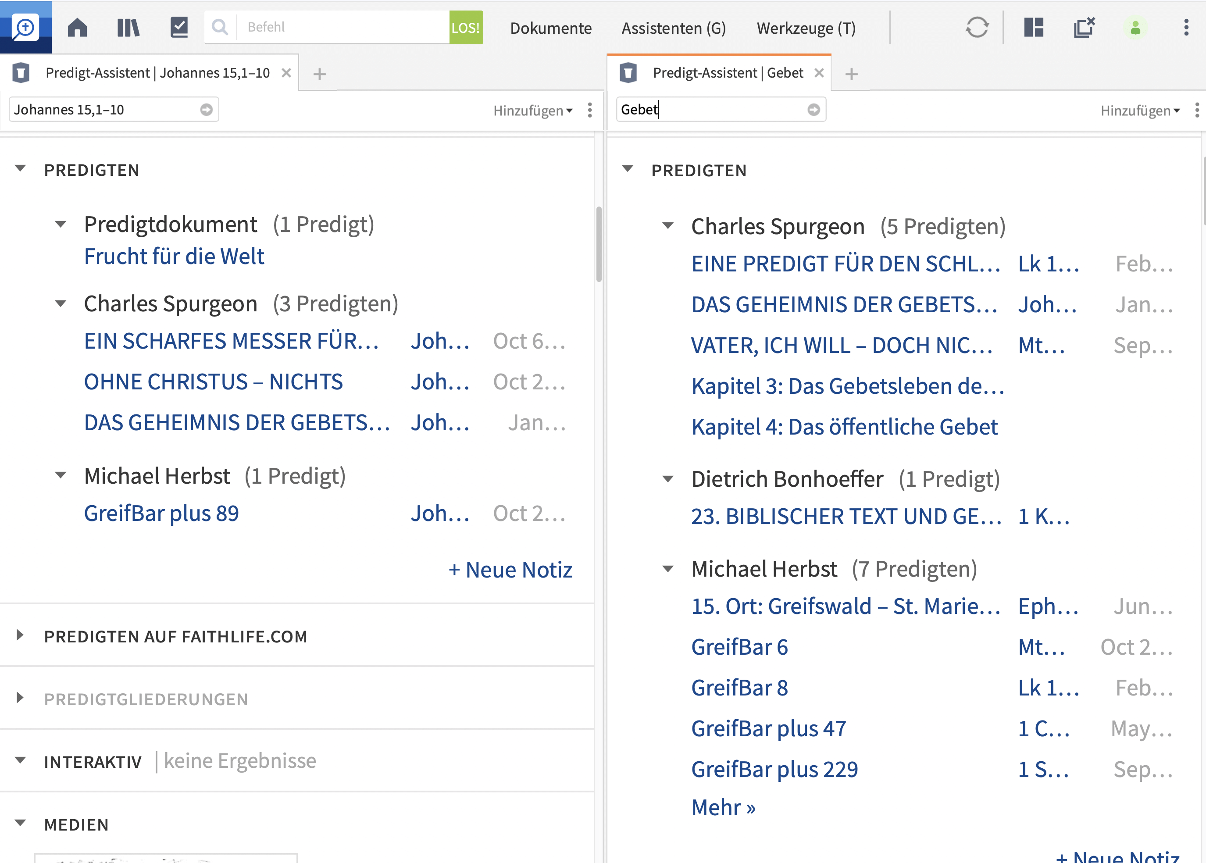Click + Neue Notiz in left panel
This screenshot has width=1206, height=863.
click(x=510, y=570)
